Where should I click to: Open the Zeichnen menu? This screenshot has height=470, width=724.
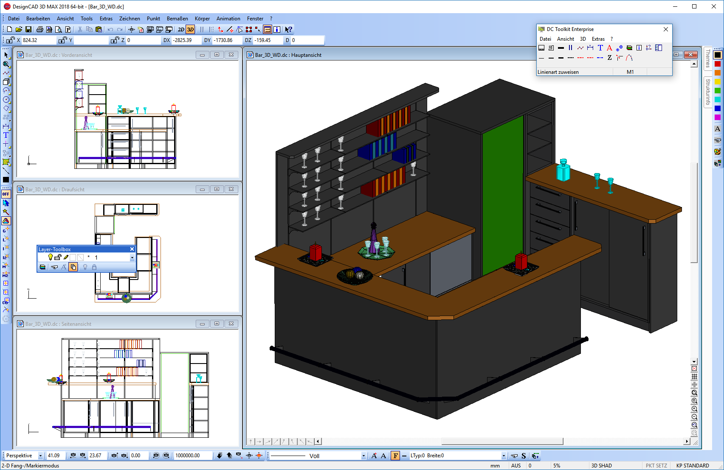[x=130, y=19]
